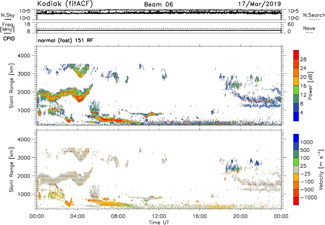Viewport: 325px width, 225px height.
Task: Click the '500' label on the velocity scale
Action: coord(304,150)
